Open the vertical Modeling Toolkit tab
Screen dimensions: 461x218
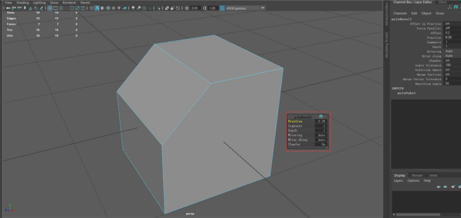click(387, 45)
